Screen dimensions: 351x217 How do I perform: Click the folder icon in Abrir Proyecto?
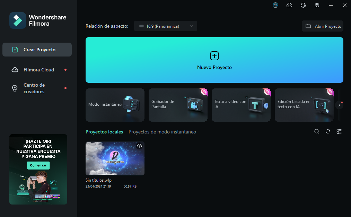308,26
